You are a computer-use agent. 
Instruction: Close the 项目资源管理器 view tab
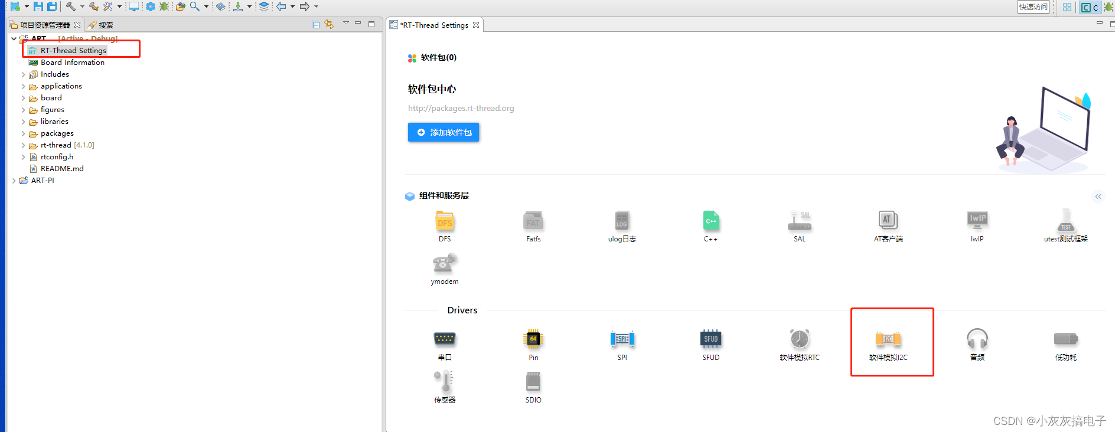click(x=77, y=25)
